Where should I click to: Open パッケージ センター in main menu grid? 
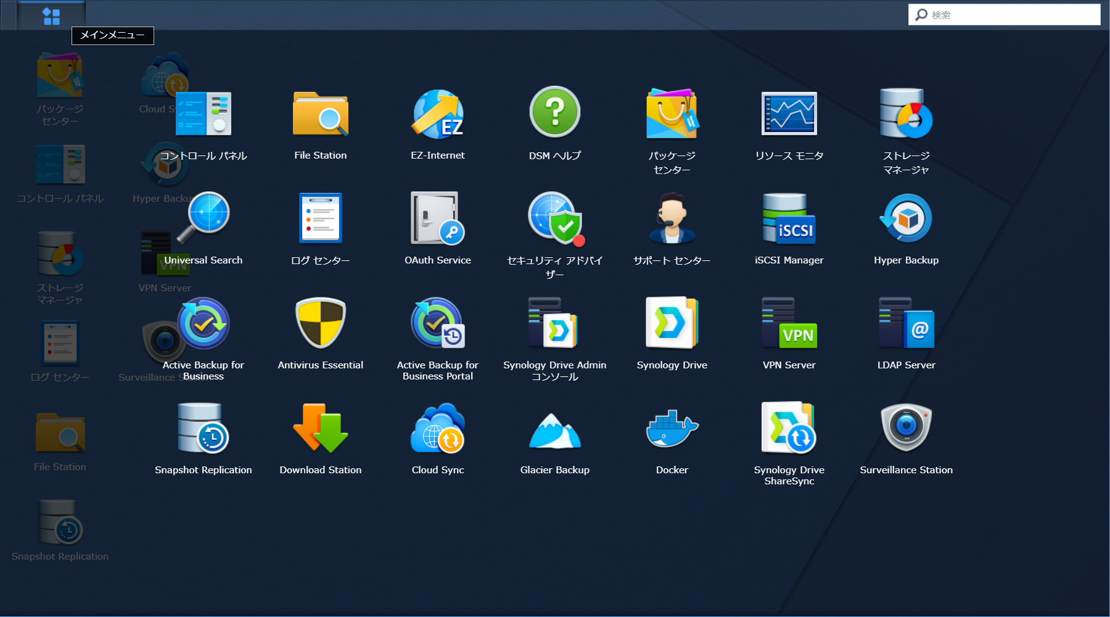(672, 131)
